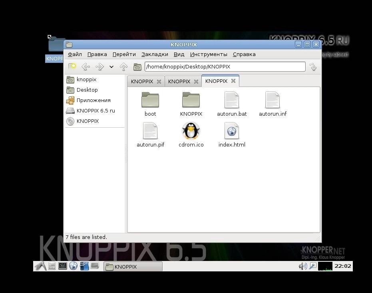372x293 pixels.
Task: Open the Инструменты menu
Action: click(x=209, y=54)
